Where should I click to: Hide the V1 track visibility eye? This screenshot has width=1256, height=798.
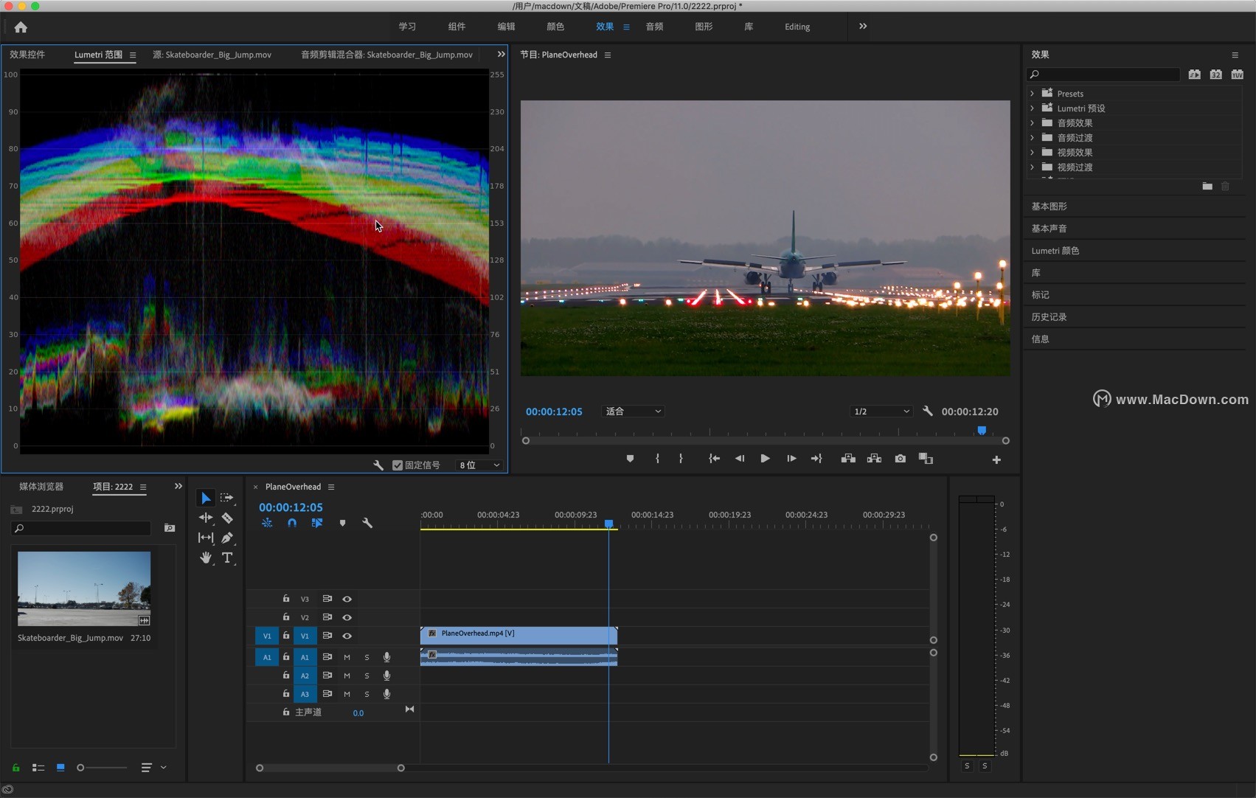(x=347, y=636)
